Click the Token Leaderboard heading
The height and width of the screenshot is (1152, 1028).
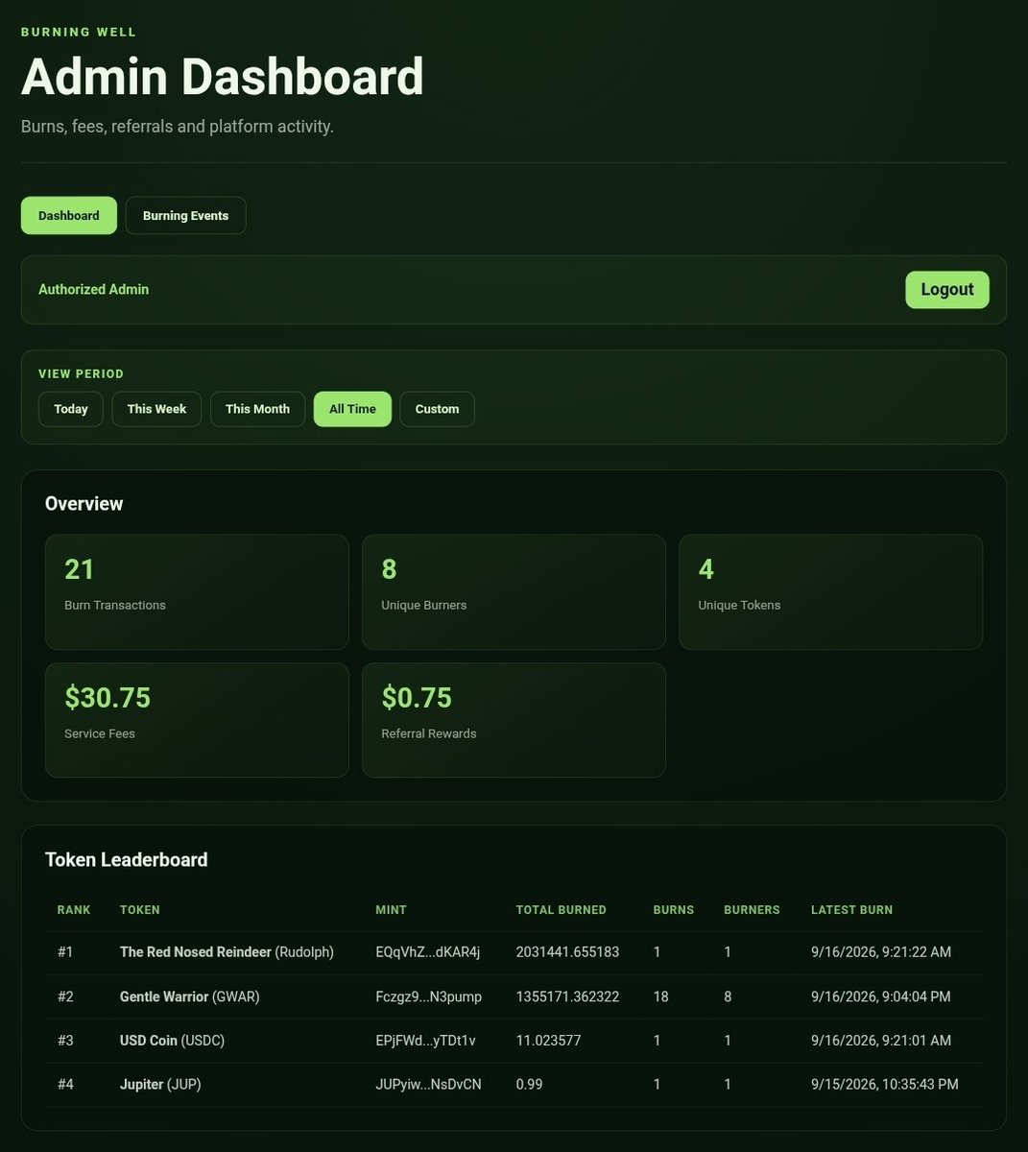click(x=127, y=859)
